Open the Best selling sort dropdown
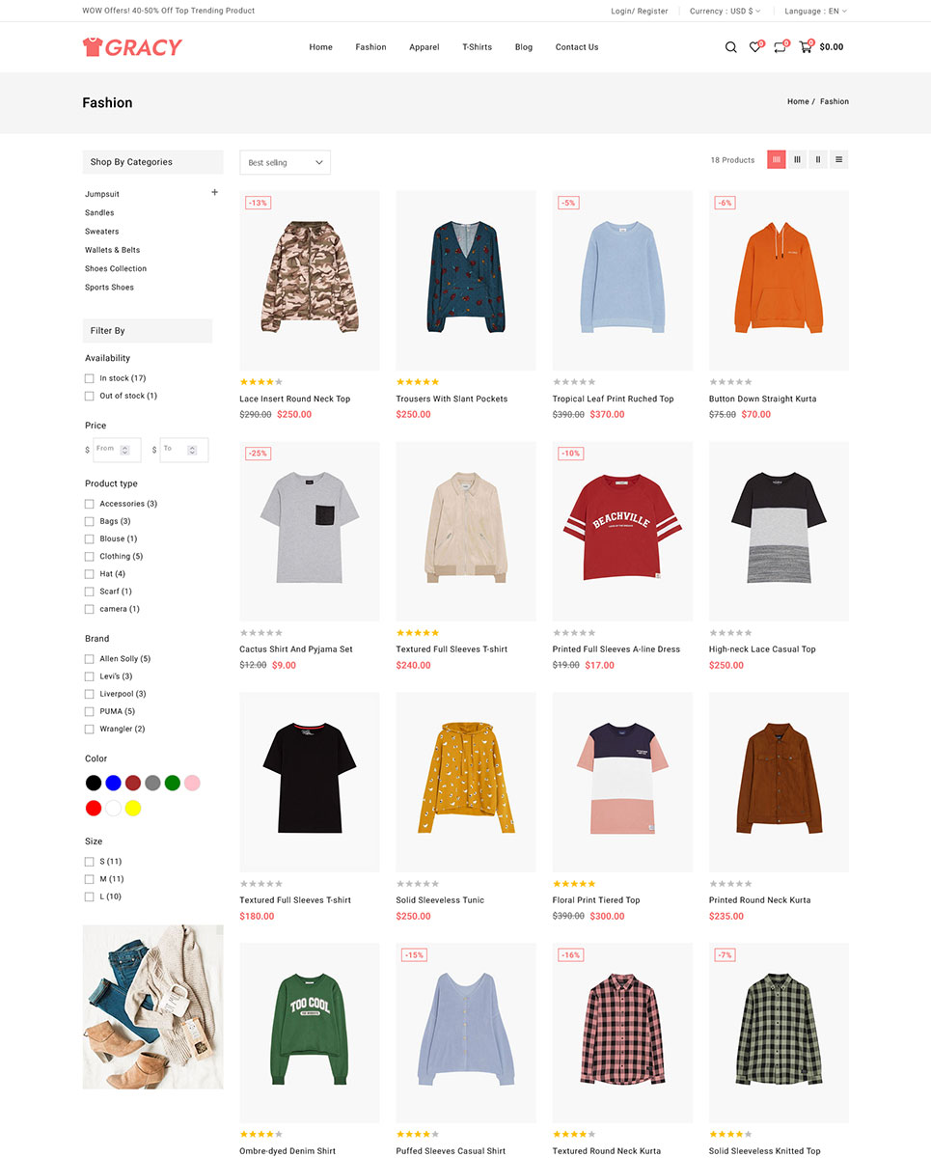Screen dimensions: 931x1158 (285, 162)
